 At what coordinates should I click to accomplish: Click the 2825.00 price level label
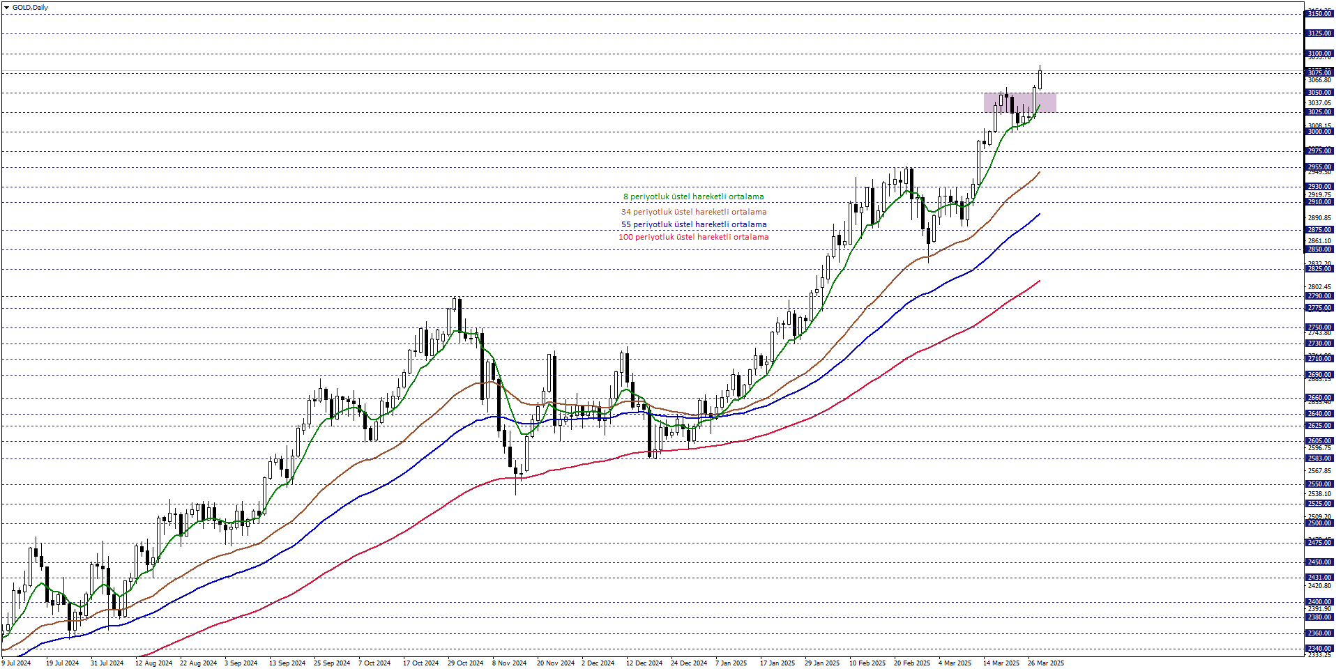tap(1319, 269)
